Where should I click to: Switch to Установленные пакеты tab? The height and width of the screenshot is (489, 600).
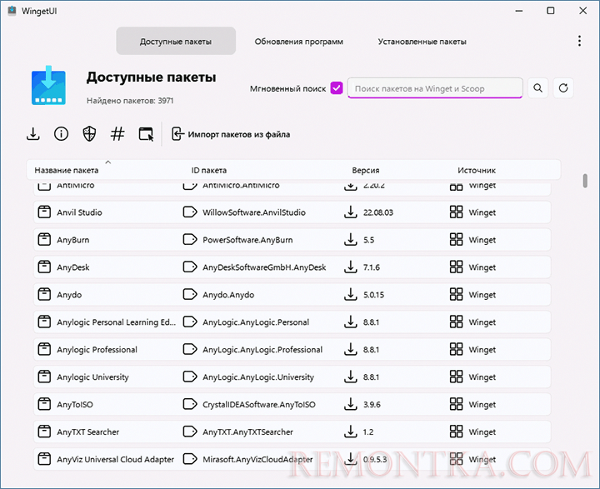(x=422, y=42)
